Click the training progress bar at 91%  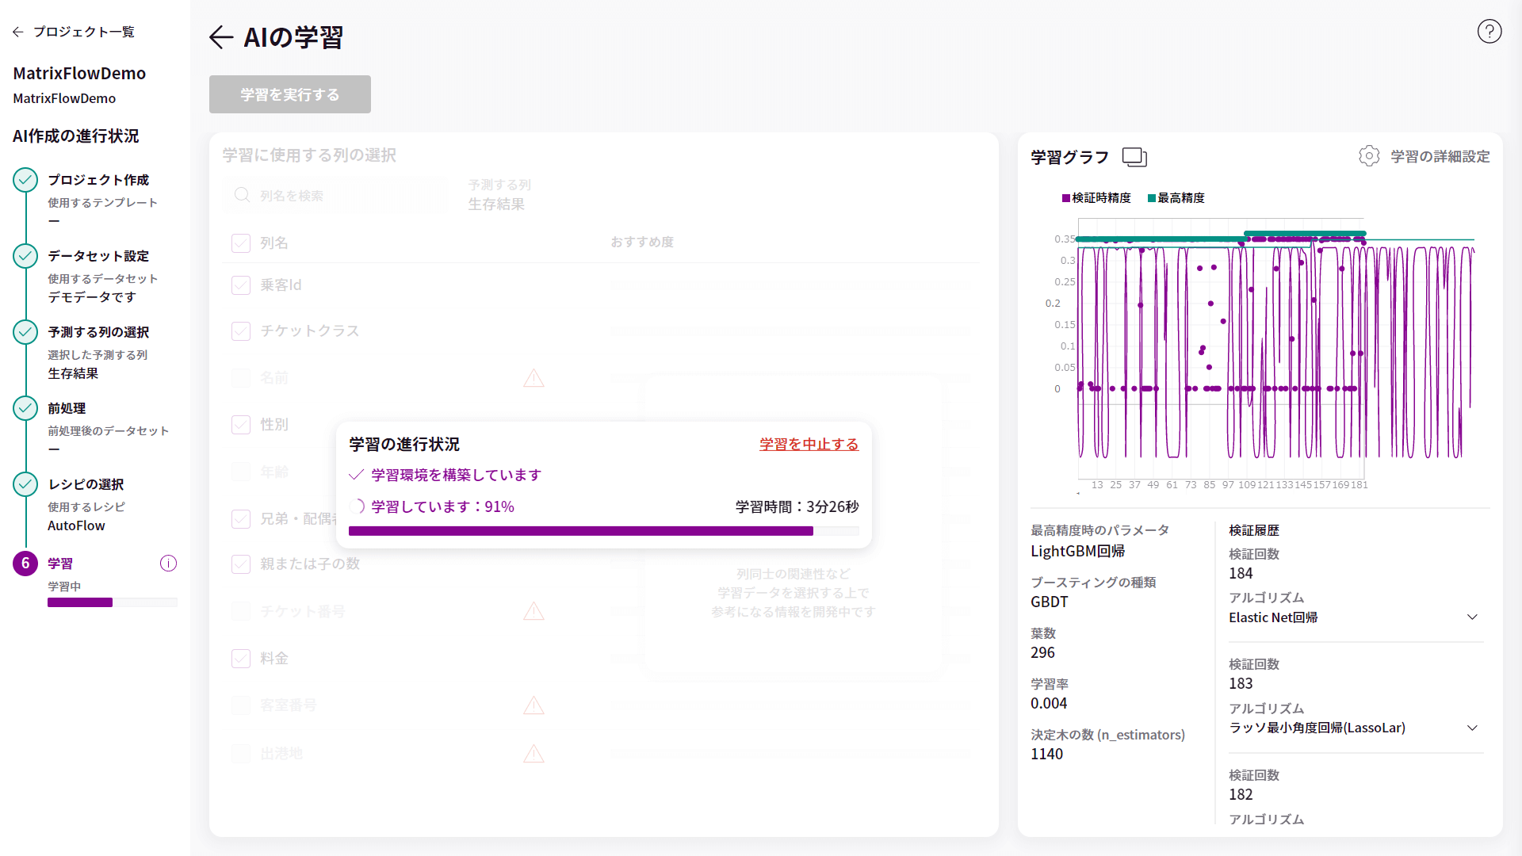click(x=603, y=531)
